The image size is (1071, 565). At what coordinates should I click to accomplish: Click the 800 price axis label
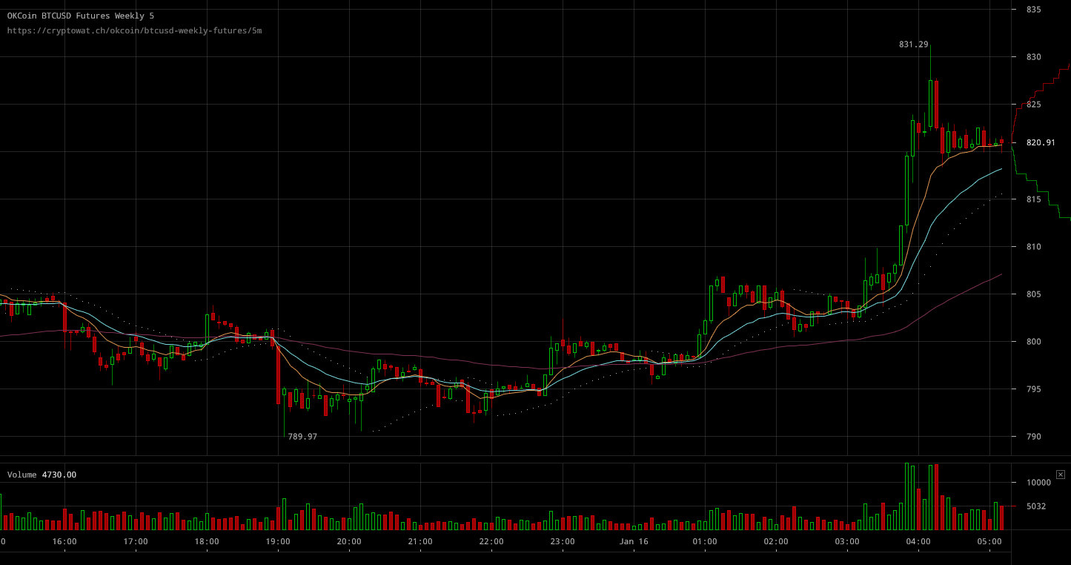[x=1034, y=342]
